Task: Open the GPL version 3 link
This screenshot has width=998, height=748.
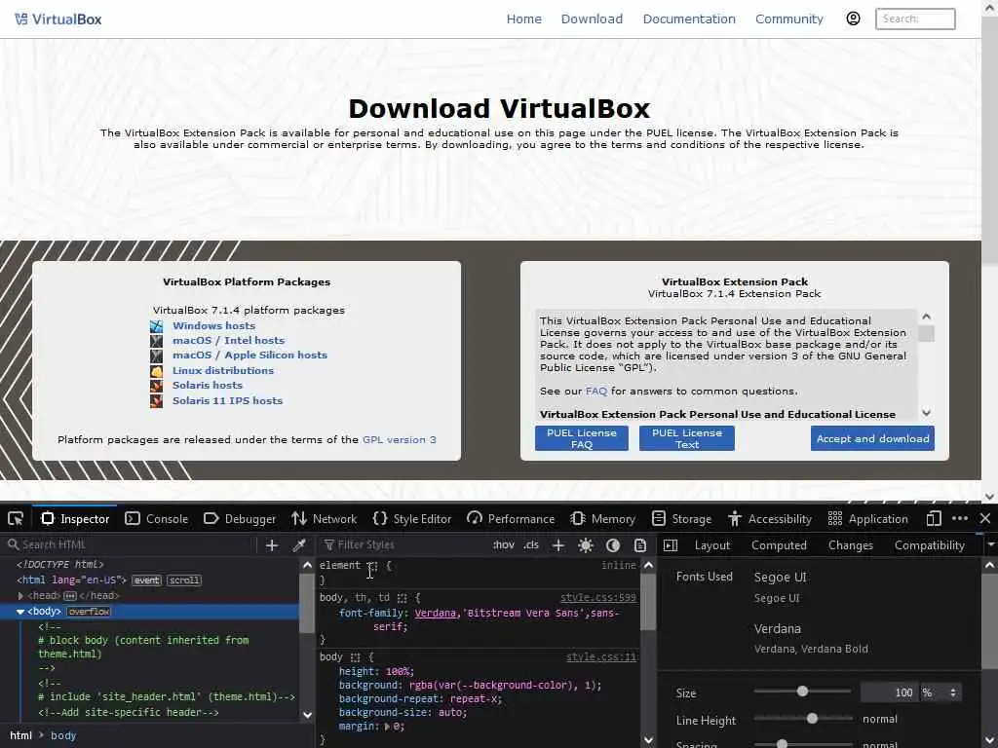Action: tap(399, 439)
